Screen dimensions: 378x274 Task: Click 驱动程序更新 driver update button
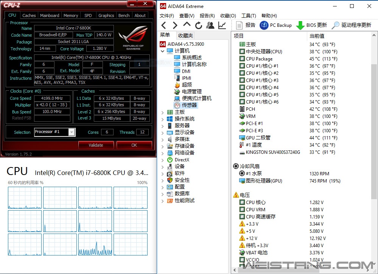click(x=352, y=25)
